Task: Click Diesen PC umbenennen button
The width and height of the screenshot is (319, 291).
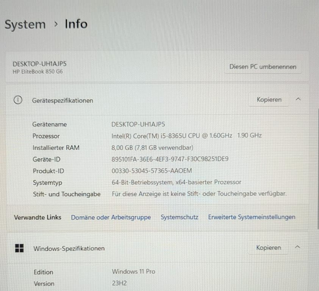Action: [263, 67]
